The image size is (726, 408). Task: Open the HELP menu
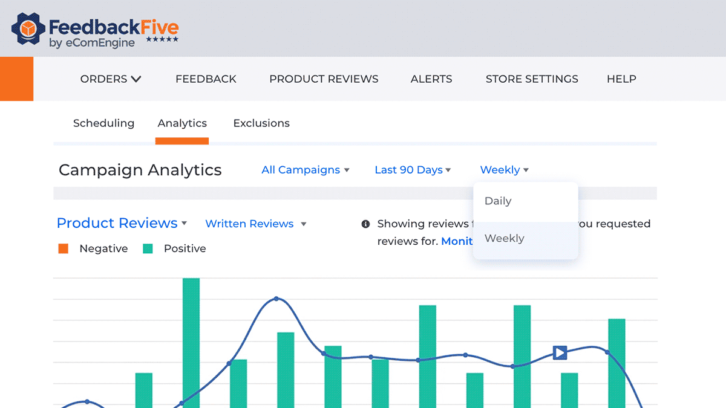[621, 79]
